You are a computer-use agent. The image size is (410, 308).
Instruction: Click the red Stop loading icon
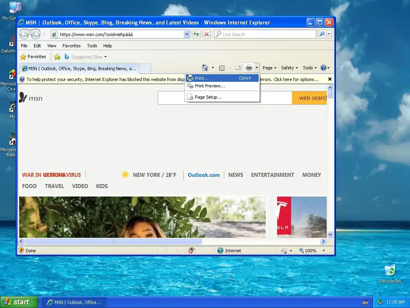click(x=207, y=34)
